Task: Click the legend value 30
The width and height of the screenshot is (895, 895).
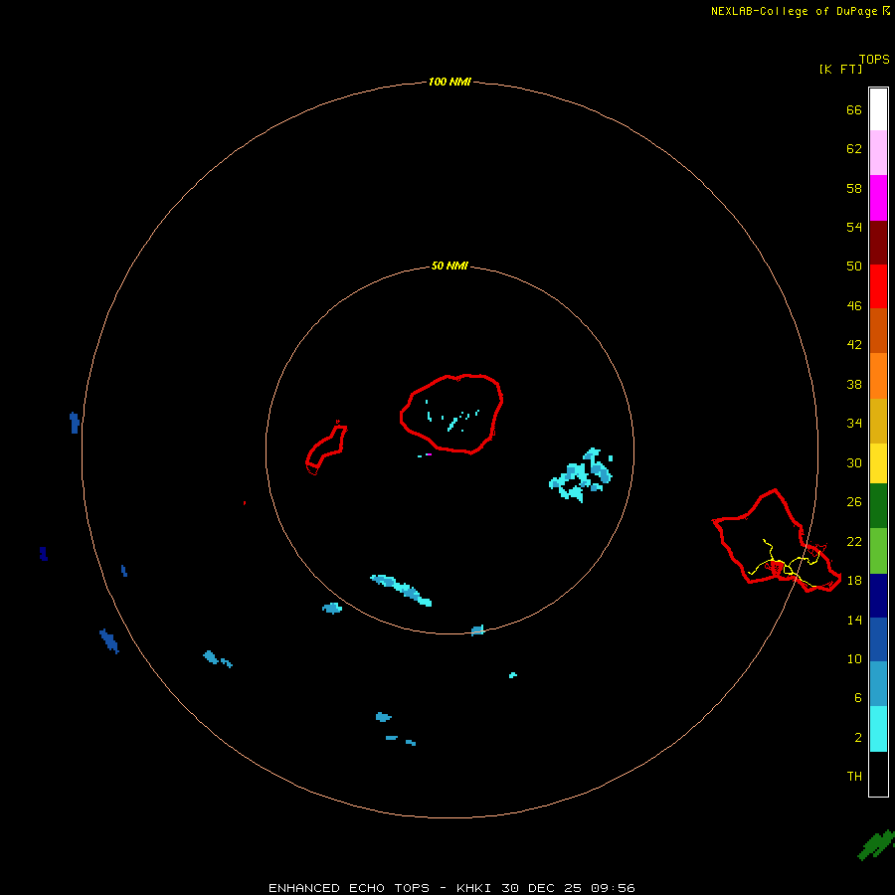Action: tap(854, 462)
